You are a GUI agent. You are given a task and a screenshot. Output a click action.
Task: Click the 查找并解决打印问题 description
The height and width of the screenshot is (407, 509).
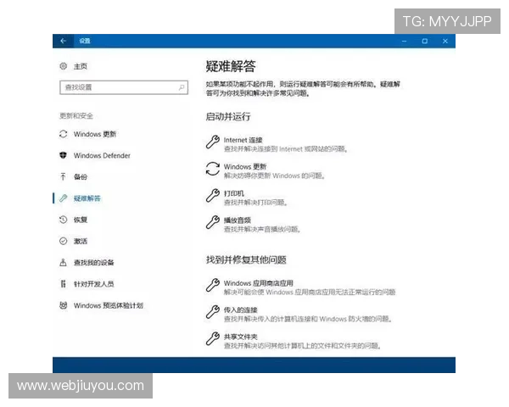point(255,203)
